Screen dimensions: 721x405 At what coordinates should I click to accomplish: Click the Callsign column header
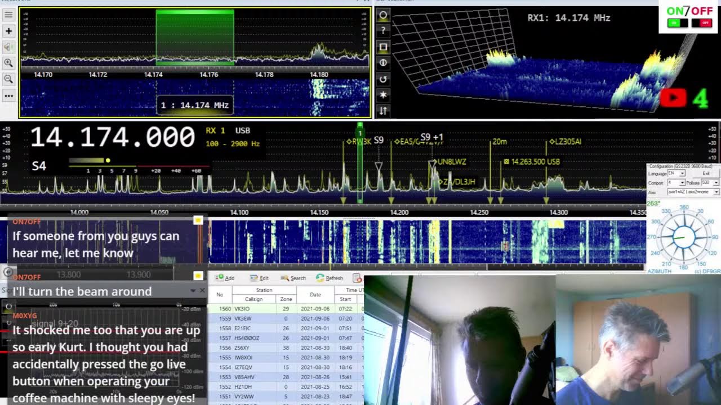254,299
